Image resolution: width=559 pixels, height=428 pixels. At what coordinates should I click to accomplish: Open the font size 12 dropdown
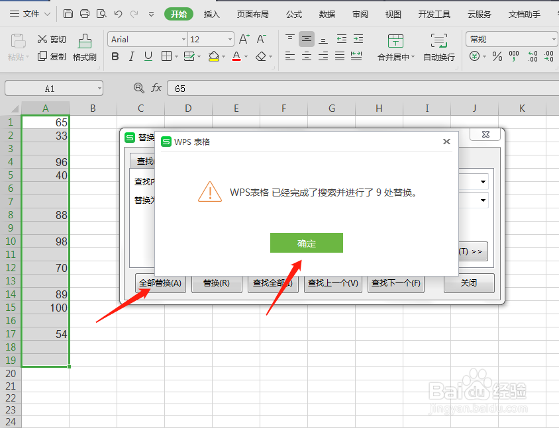tap(230, 39)
